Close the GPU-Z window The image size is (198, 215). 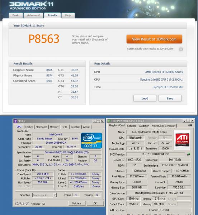[x=192, y=121]
